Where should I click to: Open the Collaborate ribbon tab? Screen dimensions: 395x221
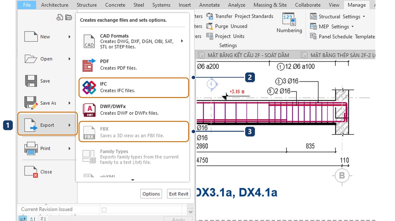coord(308,5)
